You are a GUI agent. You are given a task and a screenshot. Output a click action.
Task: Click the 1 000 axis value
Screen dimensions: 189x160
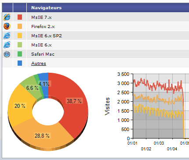[x=124, y=120]
